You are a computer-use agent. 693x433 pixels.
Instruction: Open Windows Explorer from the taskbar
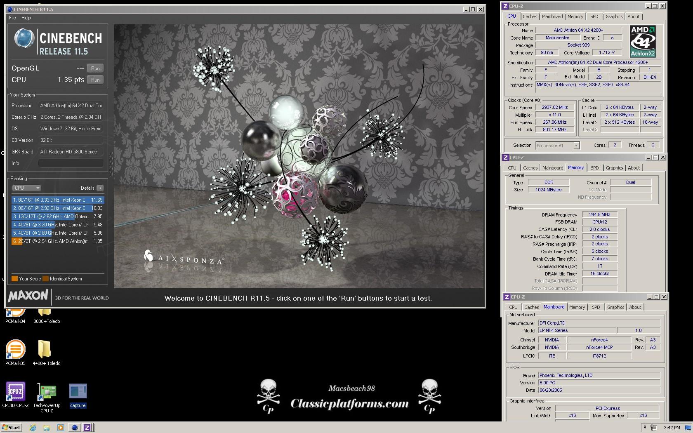point(47,428)
